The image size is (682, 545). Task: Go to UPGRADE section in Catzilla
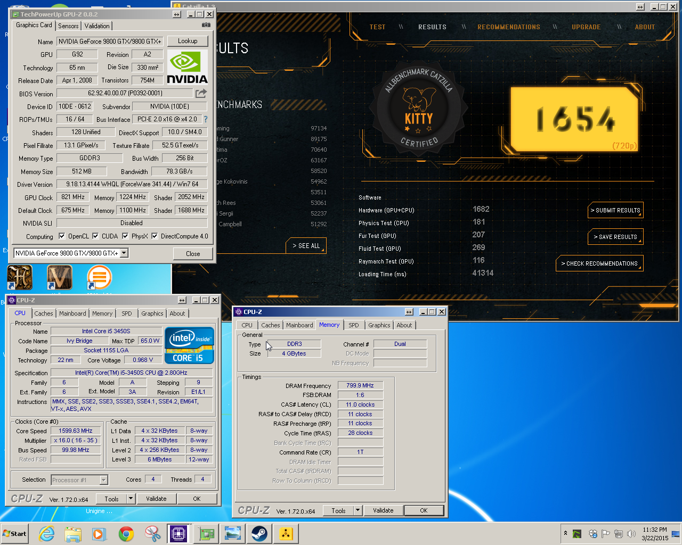tap(586, 27)
